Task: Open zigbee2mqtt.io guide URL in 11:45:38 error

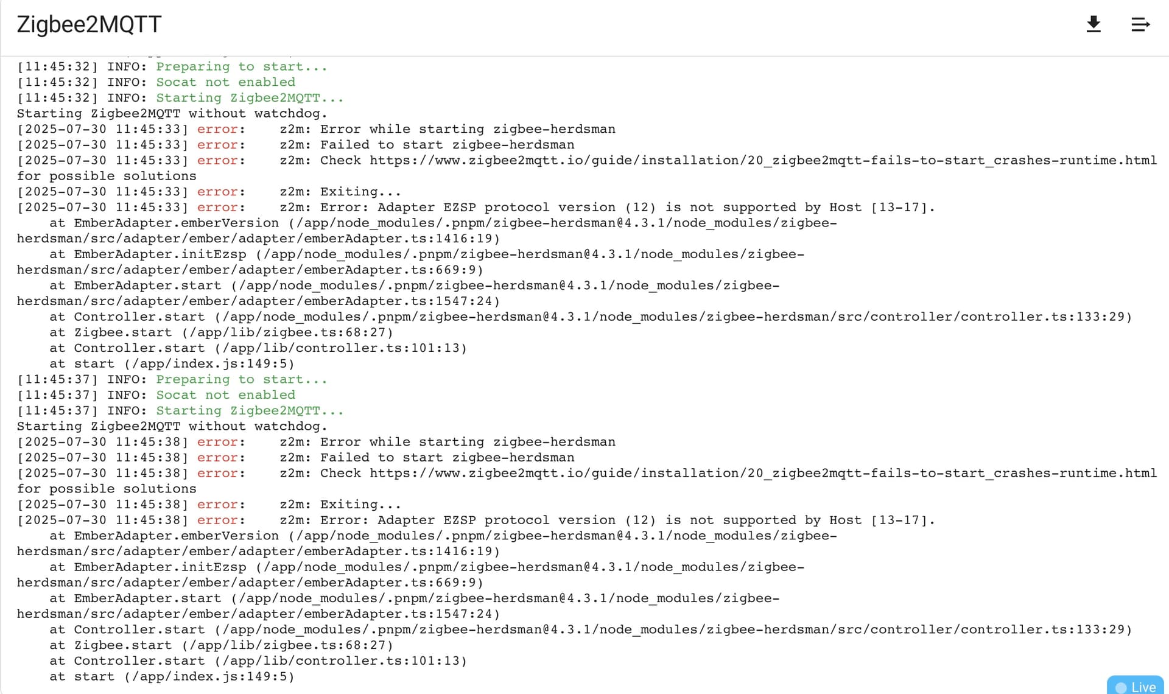Action: (763, 473)
